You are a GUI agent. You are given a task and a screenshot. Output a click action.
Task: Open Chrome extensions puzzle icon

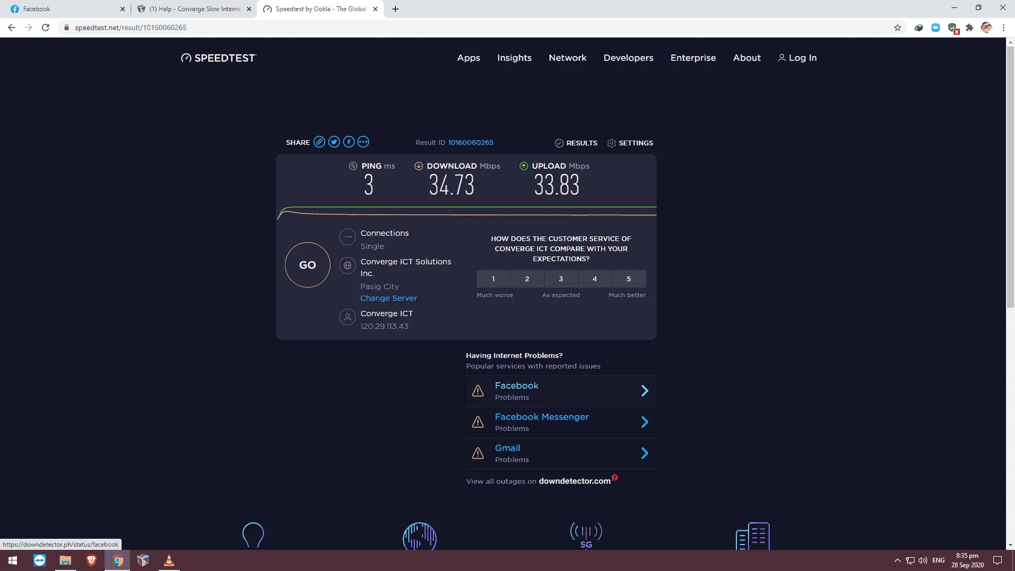pos(970,27)
